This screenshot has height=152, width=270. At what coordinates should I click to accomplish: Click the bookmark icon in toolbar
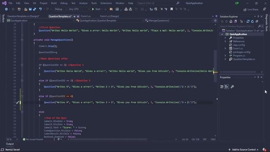(x=172, y=9)
